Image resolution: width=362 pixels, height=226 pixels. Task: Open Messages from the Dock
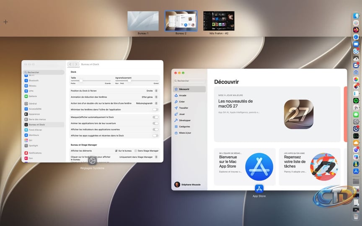356,114
